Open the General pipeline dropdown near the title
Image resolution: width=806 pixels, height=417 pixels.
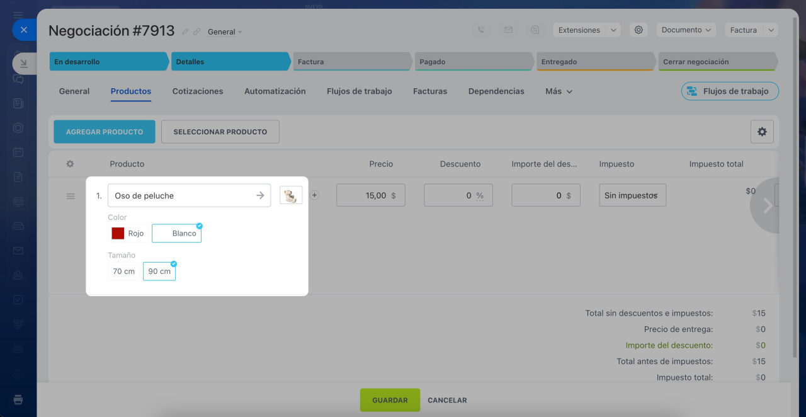tap(225, 32)
